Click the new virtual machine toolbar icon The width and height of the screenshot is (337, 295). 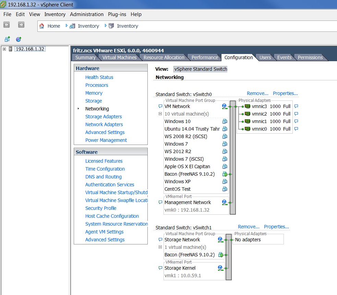pos(7,39)
